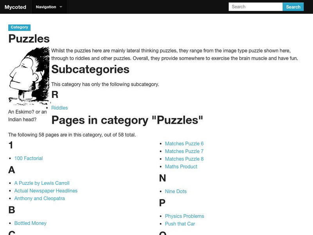Open the Push that Car link
The image size is (313, 235).
(180, 224)
